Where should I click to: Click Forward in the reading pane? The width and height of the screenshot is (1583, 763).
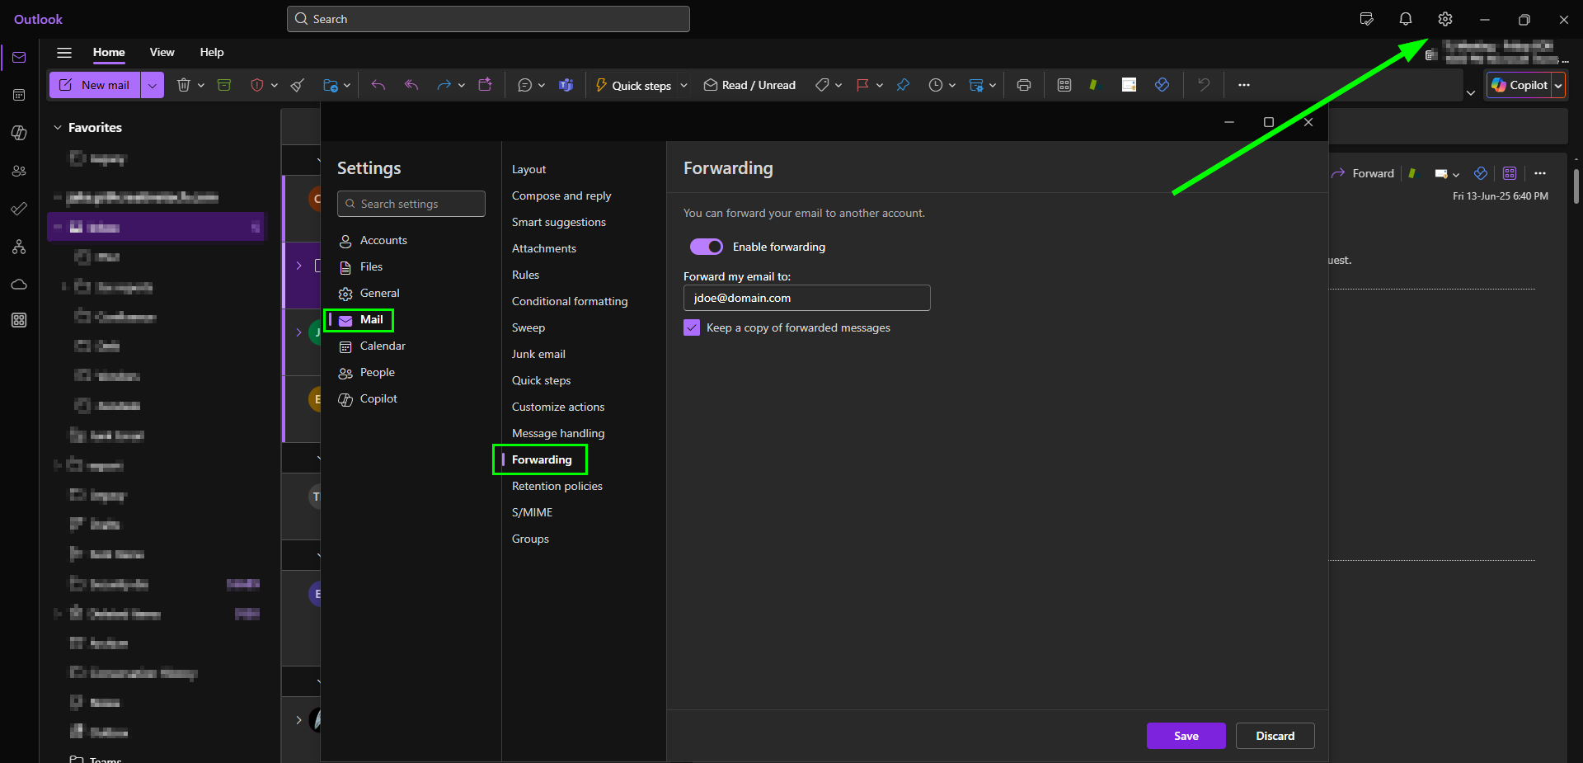pyautogui.click(x=1363, y=173)
